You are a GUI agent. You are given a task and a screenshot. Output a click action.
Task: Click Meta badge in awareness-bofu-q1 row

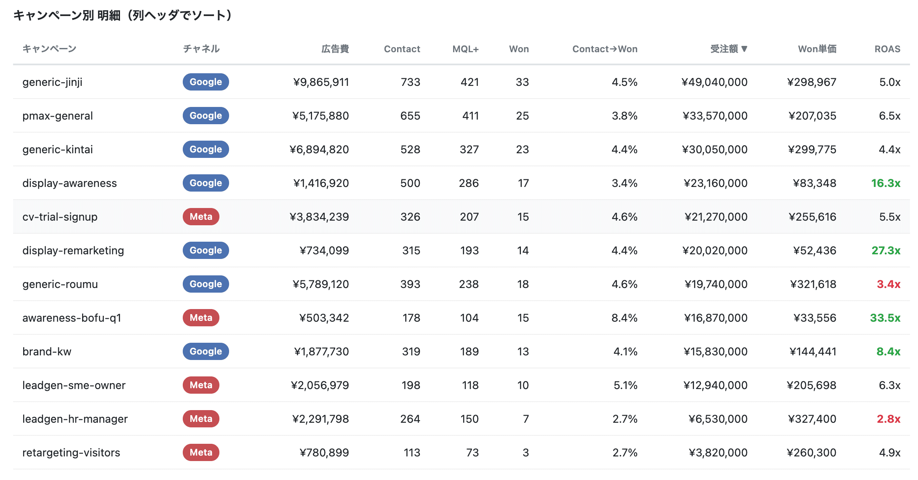[x=201, y=318]
